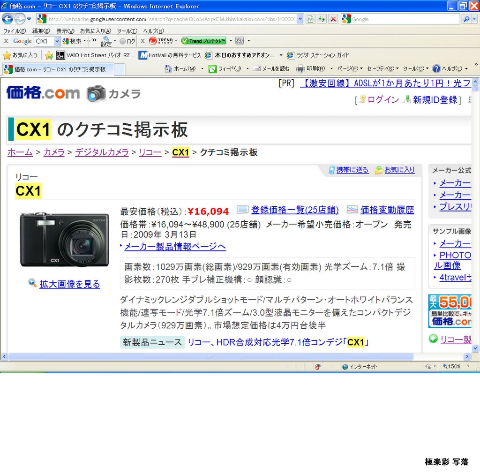This screenshot has height=476, width=480.
Task: Open the ヘルプ(H) menu in menu bar
Action: (x=153, y=31)
